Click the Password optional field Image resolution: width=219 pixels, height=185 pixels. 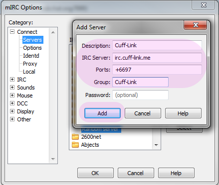point(141,95)
